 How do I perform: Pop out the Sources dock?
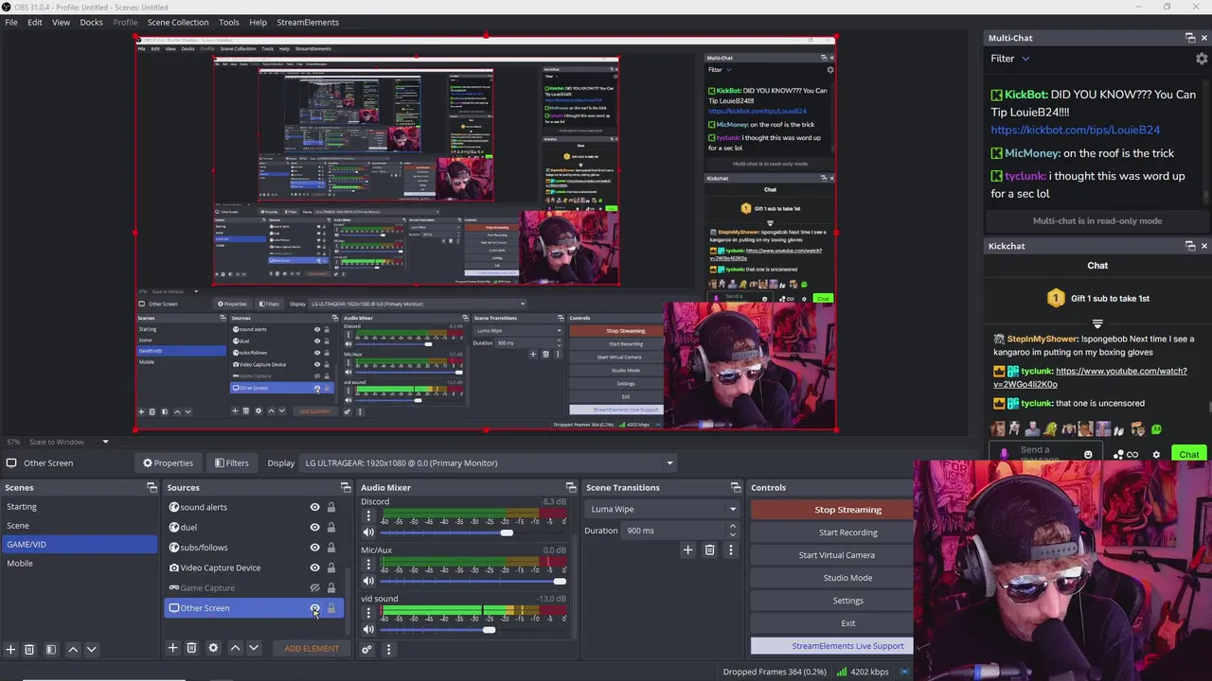[x=345, y=487]
